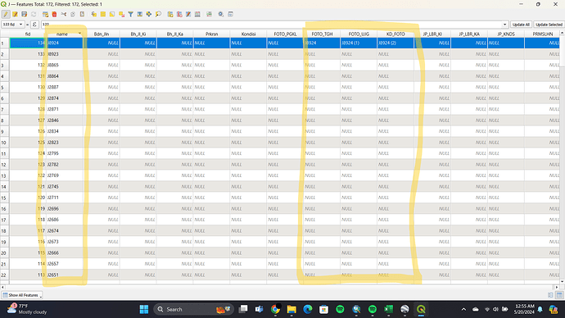This screenshot has height=318, width=565.
Task: Click the Update All button
Action: tap(521, 25)
